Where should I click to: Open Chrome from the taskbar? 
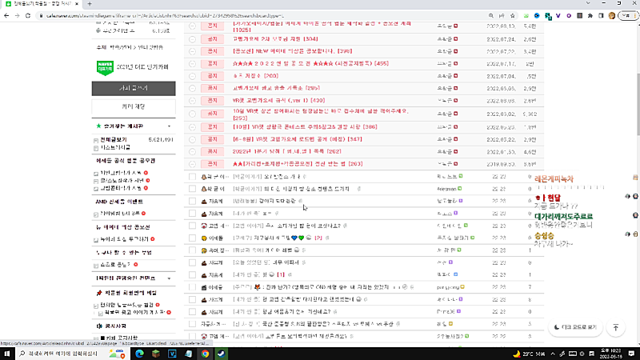pyautogui.click(x=205, y=354)
